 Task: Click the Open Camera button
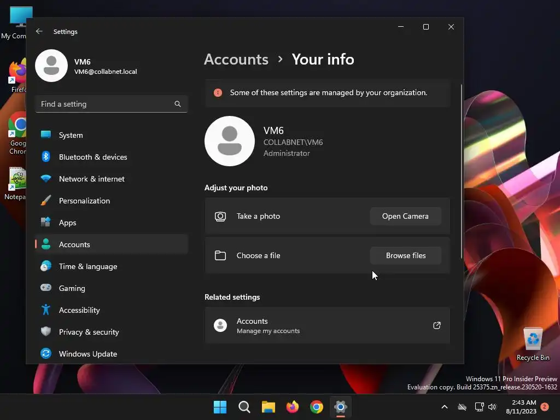point(405,216)
